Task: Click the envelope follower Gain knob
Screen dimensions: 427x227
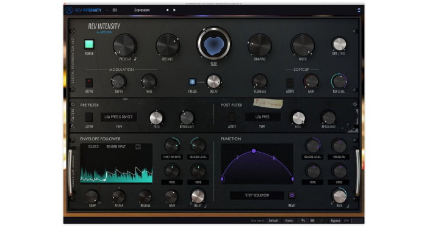Action: 171,196
